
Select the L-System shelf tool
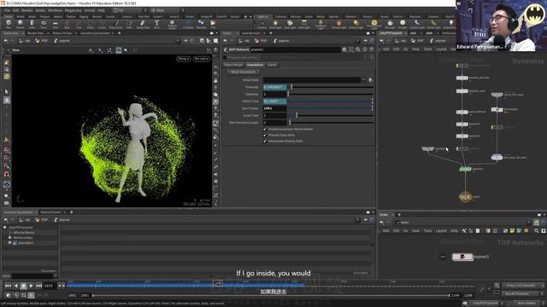coord(188,24)
